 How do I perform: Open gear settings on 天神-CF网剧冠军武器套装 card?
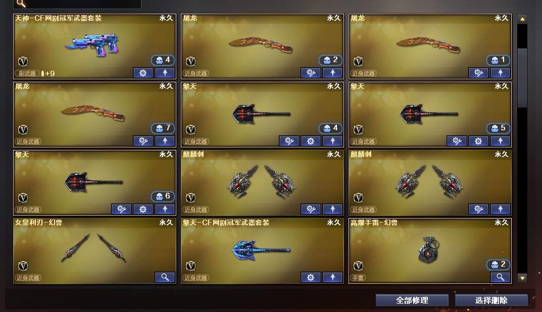click(143, 73)
